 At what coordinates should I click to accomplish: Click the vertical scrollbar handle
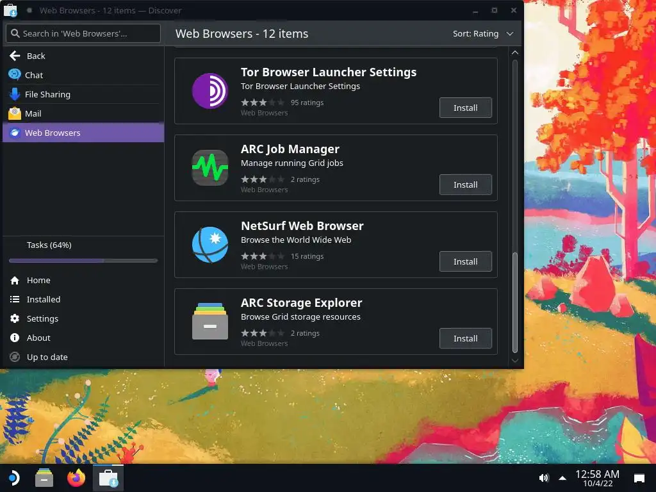(515, 303)
